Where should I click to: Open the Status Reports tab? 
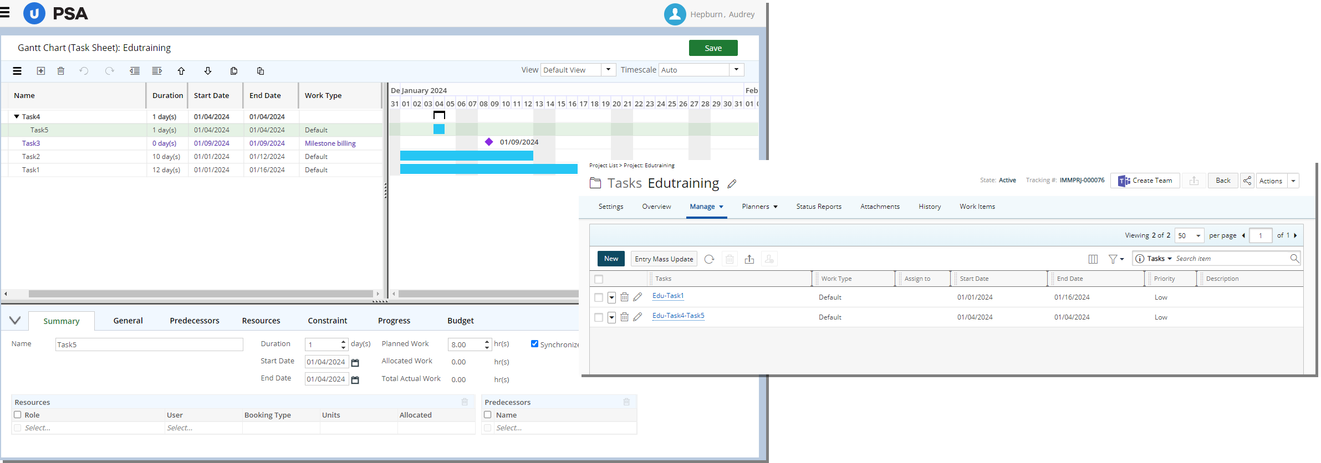[x=819, y=207]
